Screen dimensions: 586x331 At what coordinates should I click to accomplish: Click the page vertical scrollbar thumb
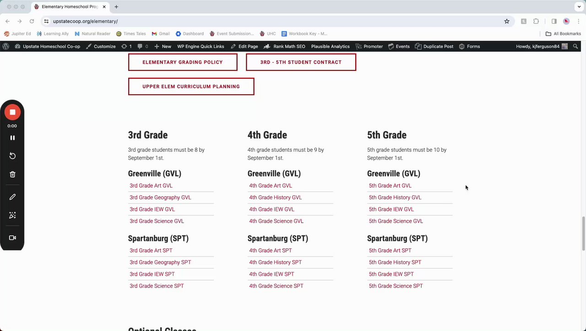pos(583,233)
